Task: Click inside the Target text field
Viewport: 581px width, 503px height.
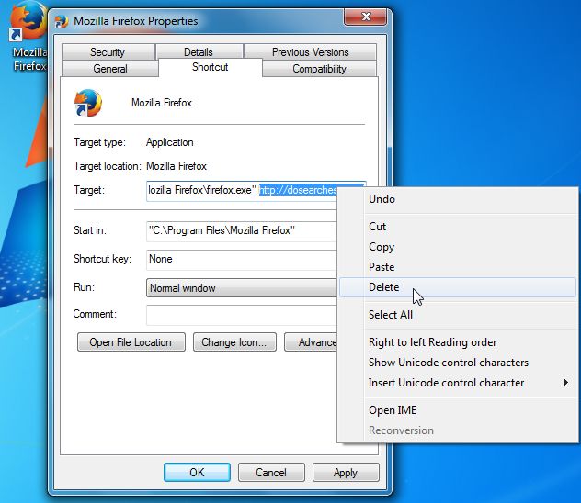Action: [x=242, y=191]
